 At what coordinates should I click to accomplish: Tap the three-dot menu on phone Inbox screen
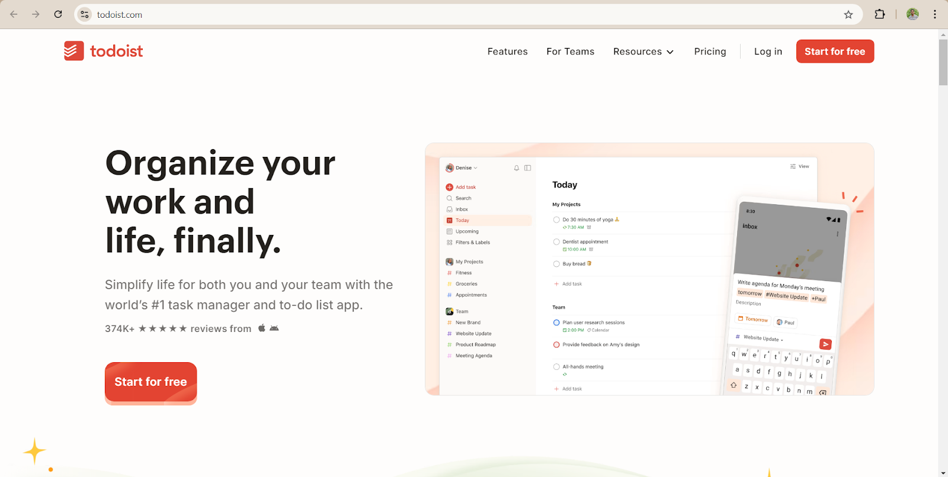[837, 234]
